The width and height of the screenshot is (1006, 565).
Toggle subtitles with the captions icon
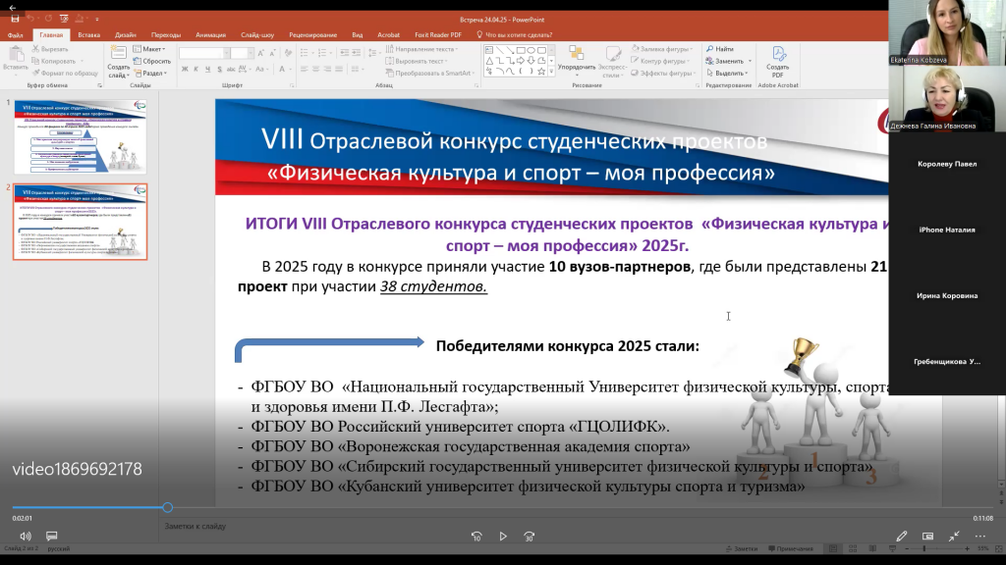(x=52, y=537)
